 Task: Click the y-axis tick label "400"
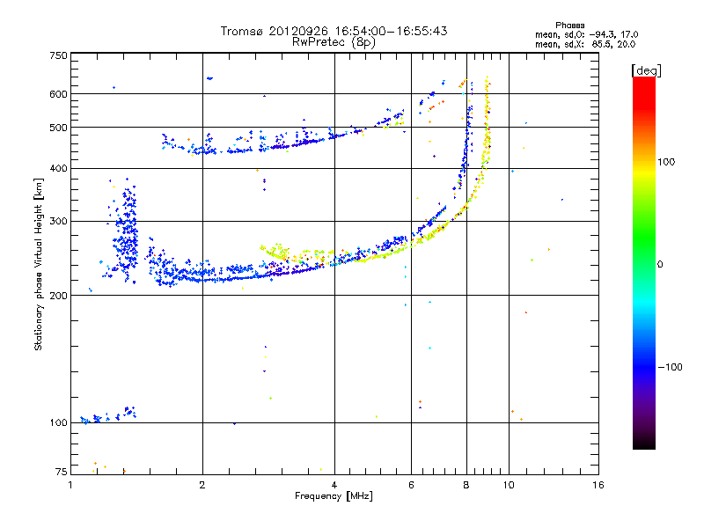click(58, 169)
